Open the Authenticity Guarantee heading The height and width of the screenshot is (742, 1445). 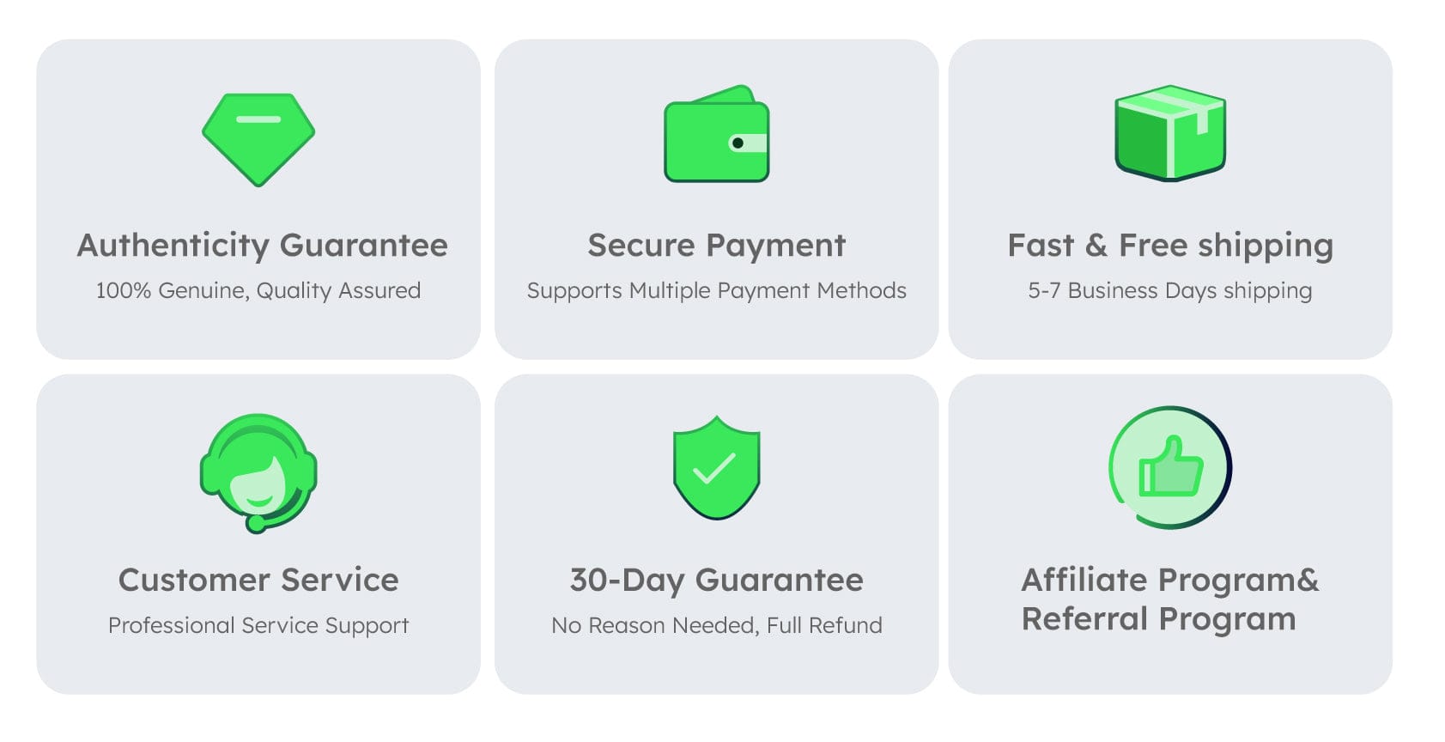click(262, 246)
